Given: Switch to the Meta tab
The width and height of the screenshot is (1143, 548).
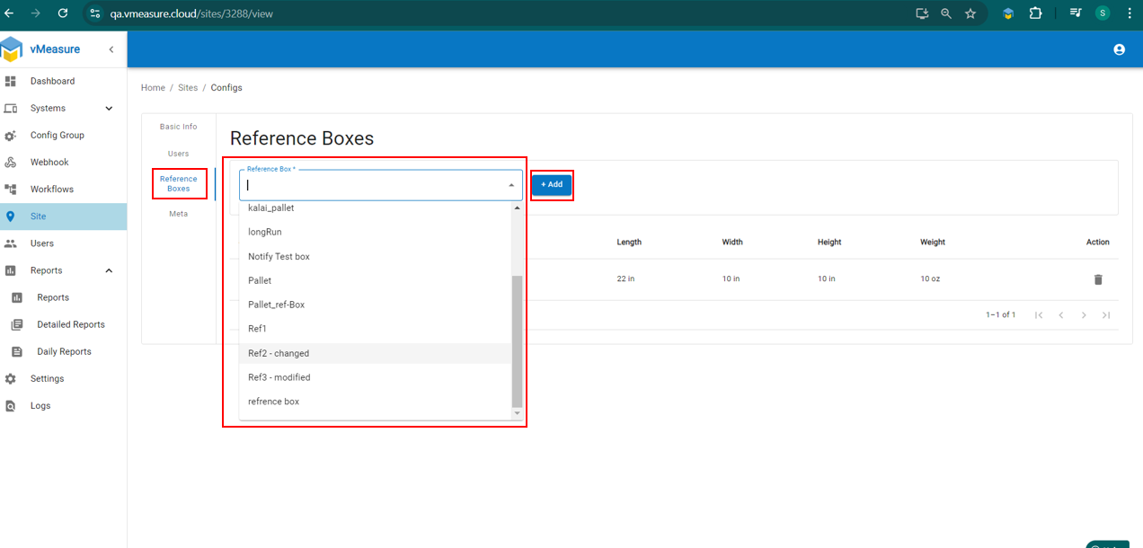Looking at the screenshot, I should pos(178,214).
